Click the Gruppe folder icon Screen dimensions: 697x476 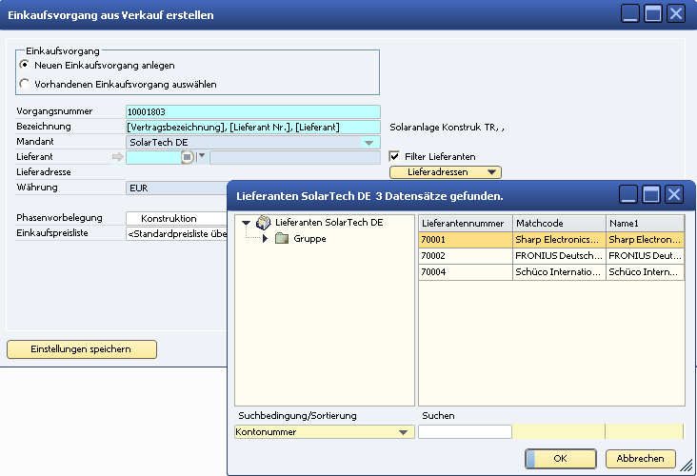coord(282,239)
